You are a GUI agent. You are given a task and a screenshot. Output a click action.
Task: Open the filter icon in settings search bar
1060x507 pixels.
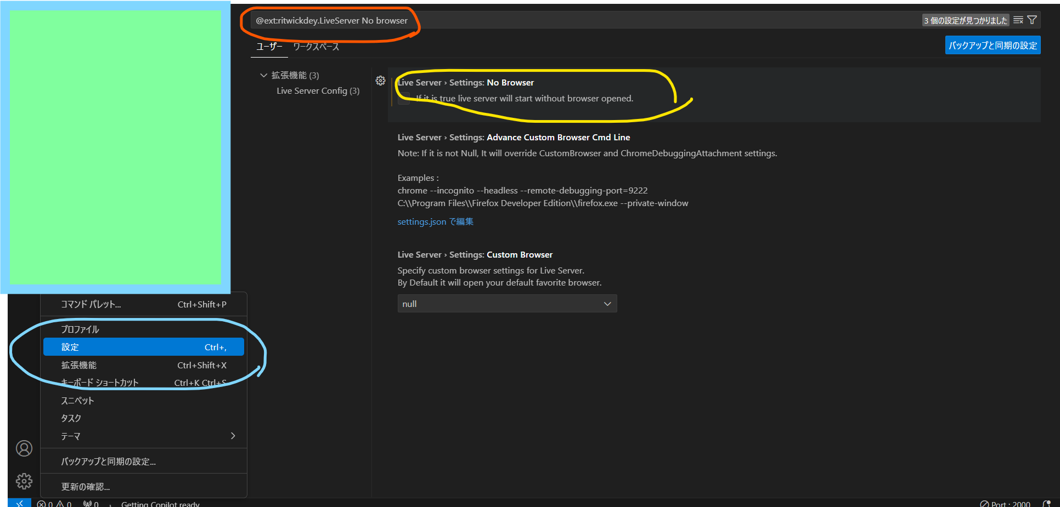[x=1032, y=19]
